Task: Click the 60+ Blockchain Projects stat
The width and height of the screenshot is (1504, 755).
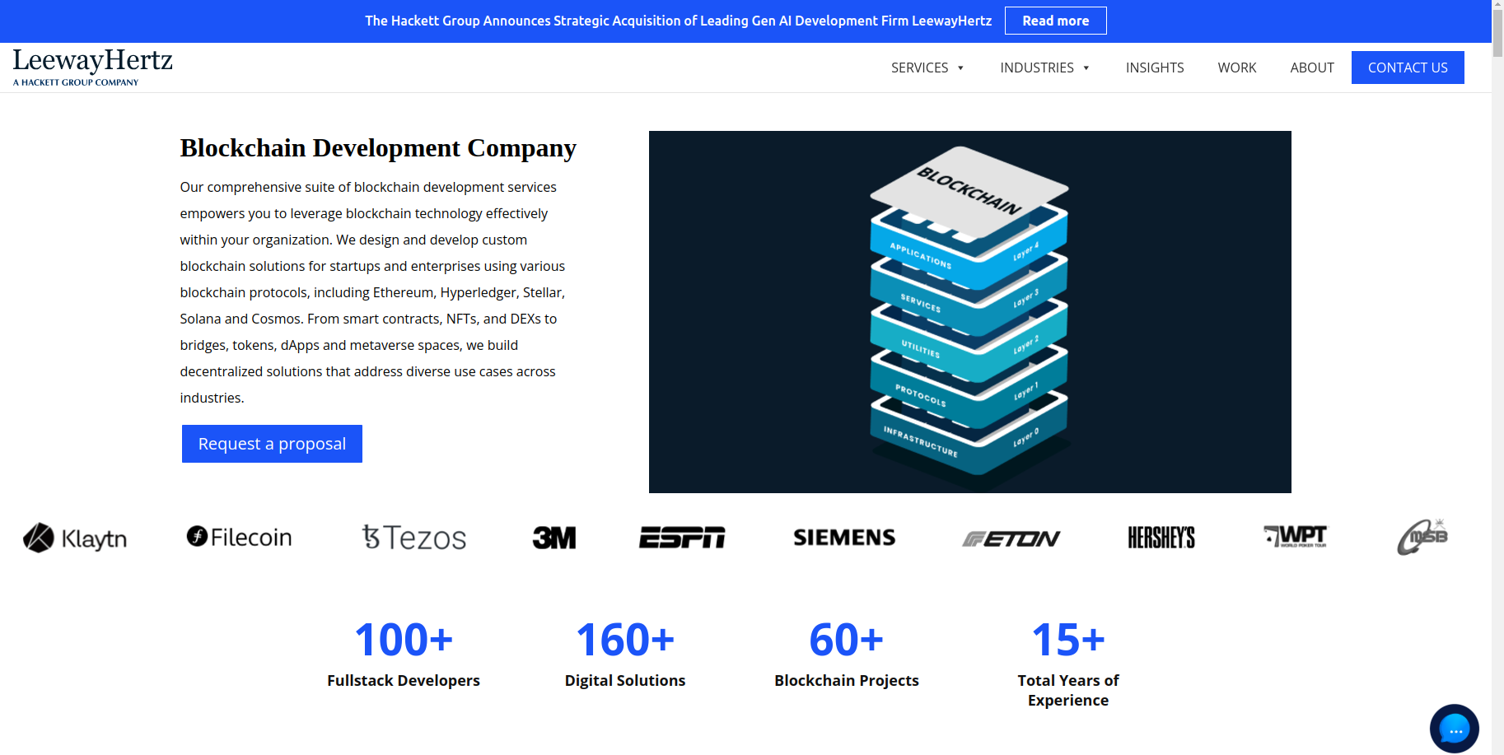Action: click(x=847, y=654)
